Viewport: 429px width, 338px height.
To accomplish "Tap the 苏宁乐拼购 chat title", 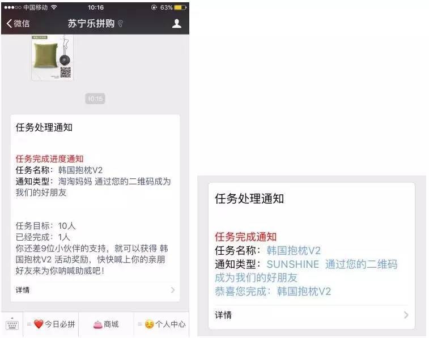I will (91, 24).
